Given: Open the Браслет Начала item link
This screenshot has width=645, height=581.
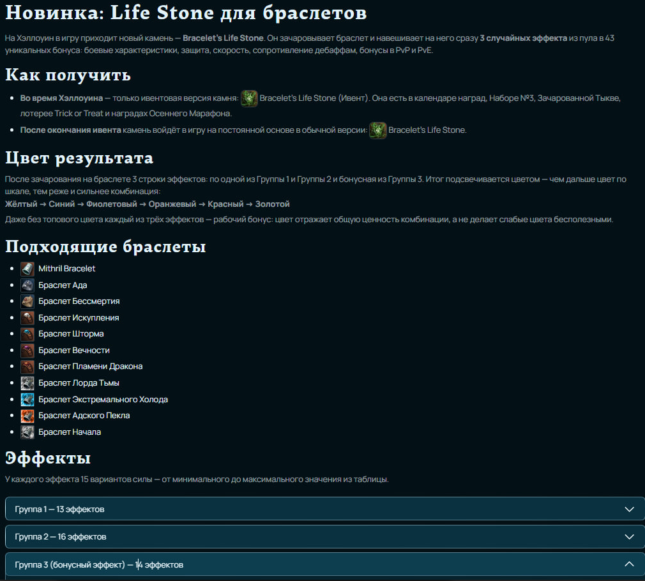Looking at the screenshot, I should tap(70, 432).
